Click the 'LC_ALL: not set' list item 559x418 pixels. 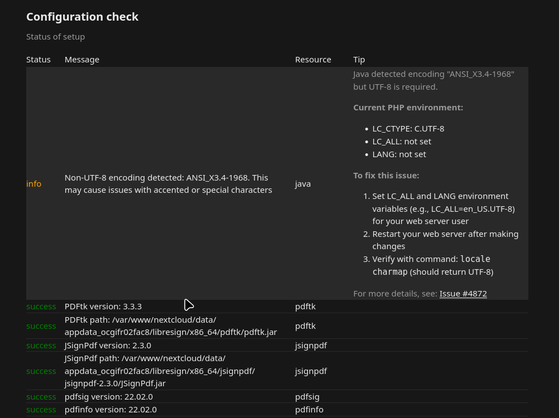click(402, 142)
